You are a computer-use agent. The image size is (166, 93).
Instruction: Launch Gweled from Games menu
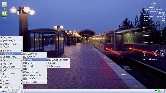[59, 63]
